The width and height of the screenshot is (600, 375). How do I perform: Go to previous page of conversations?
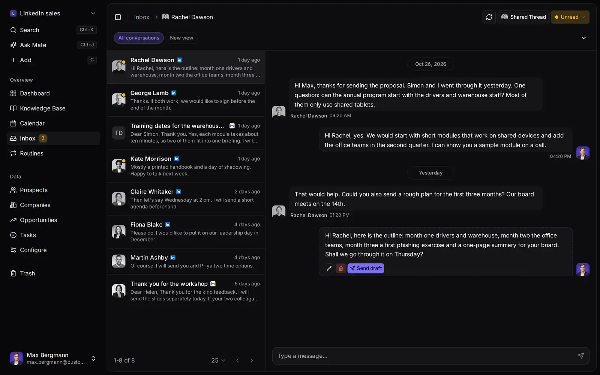tap(237, 360)
